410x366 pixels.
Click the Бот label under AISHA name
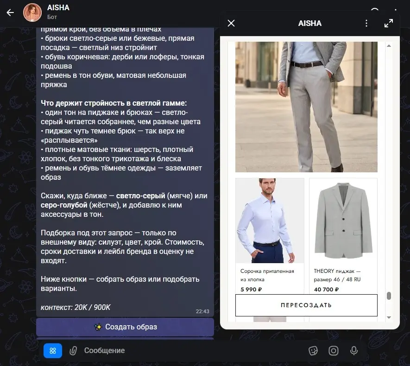coord(52,17)
